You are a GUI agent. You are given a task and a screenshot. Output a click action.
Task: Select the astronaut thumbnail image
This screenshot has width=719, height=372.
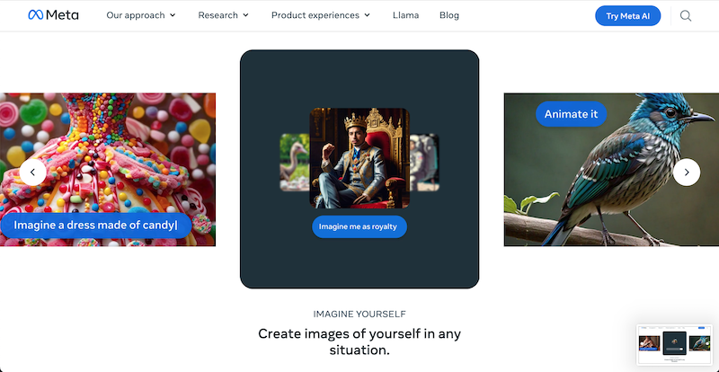point(424,163)
